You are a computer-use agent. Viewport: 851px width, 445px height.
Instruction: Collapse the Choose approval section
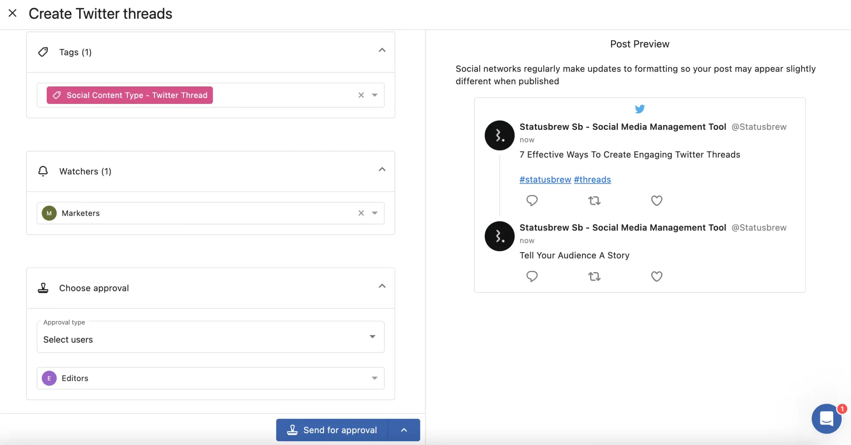coord(382,286)
